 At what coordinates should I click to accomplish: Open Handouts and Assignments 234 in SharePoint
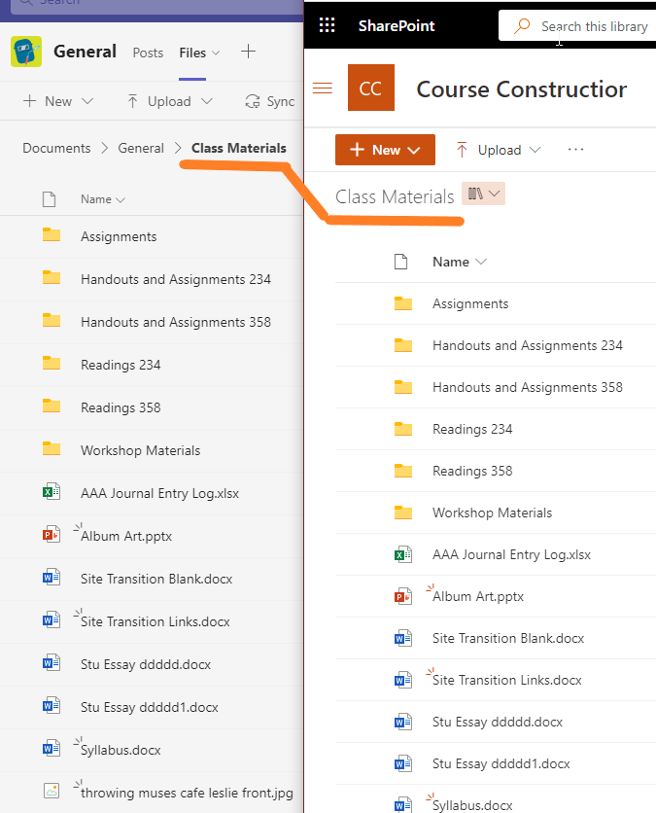(528, 346)
